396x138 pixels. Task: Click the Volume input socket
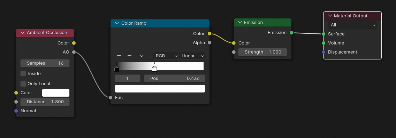[x=323, y=43]
